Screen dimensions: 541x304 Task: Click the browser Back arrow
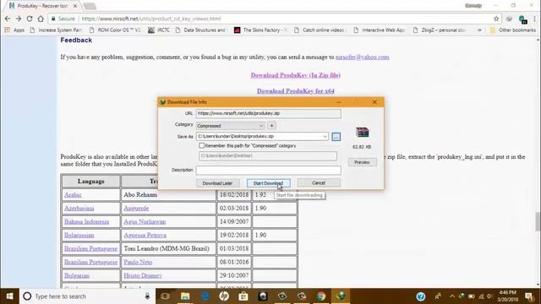(x=8, y=19)
